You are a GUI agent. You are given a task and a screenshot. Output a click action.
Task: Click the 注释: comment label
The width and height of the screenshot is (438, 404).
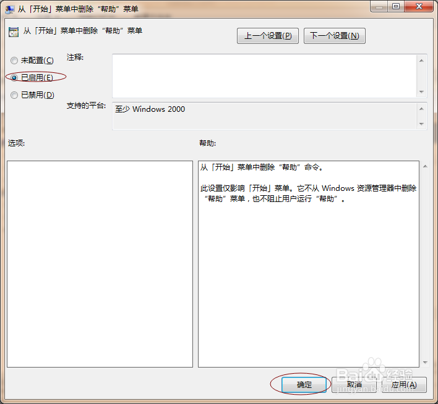tap(75, 57)
